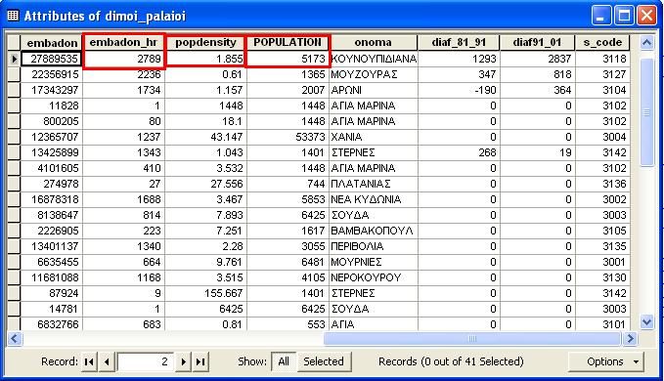Screen dimensions: 664x381
Task: Click vertical scrollbar down arrow
Action: [646, 322]
